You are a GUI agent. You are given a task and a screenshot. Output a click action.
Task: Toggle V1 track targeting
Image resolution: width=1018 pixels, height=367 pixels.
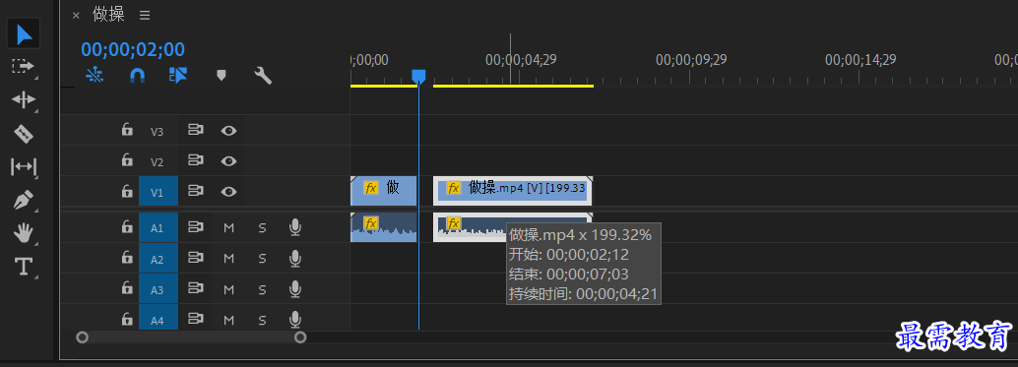pyautogui.click(x=158, y=191)
